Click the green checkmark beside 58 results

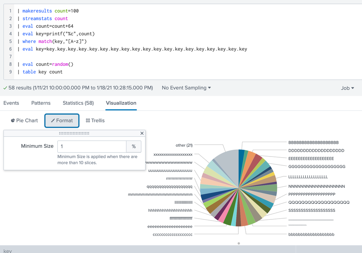coord(5,88)
